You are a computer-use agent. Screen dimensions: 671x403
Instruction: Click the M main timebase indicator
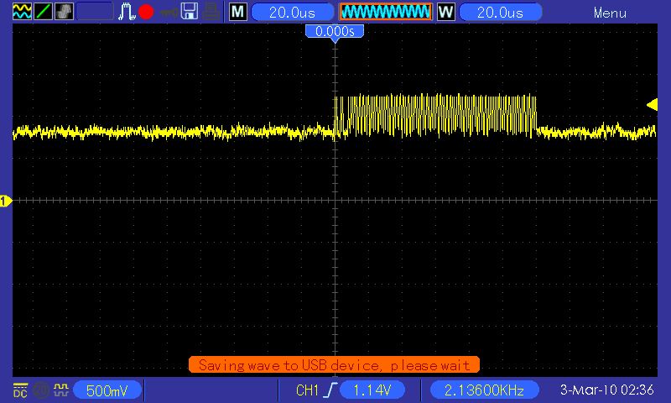click(x=238, y=12)
